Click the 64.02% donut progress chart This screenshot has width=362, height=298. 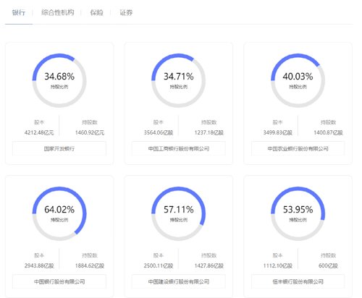click(x=59, y=213)
